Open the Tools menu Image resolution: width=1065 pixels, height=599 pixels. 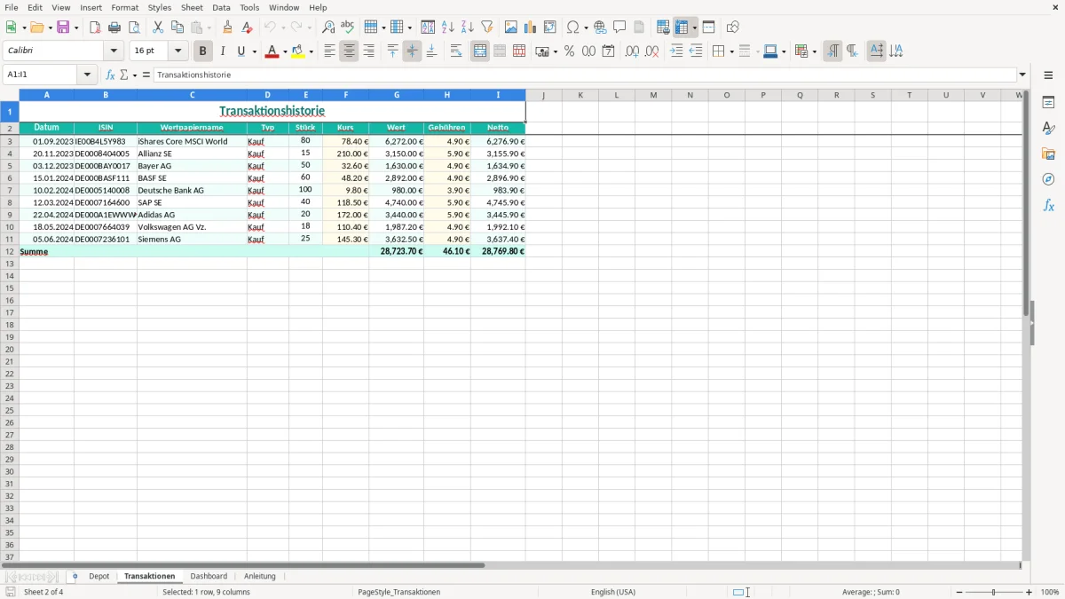pos(249,7)
